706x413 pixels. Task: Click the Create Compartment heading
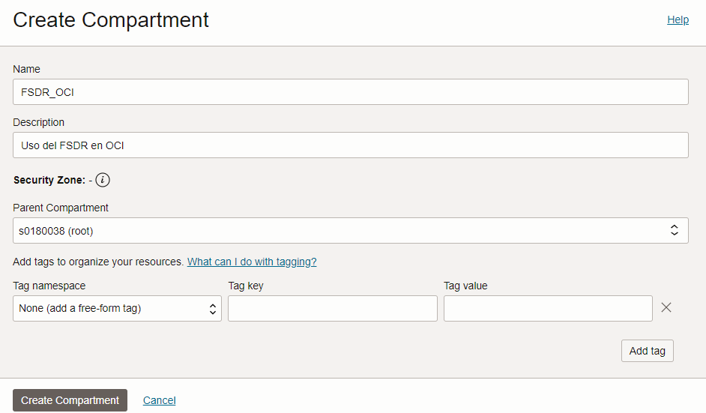coord(111,19)
